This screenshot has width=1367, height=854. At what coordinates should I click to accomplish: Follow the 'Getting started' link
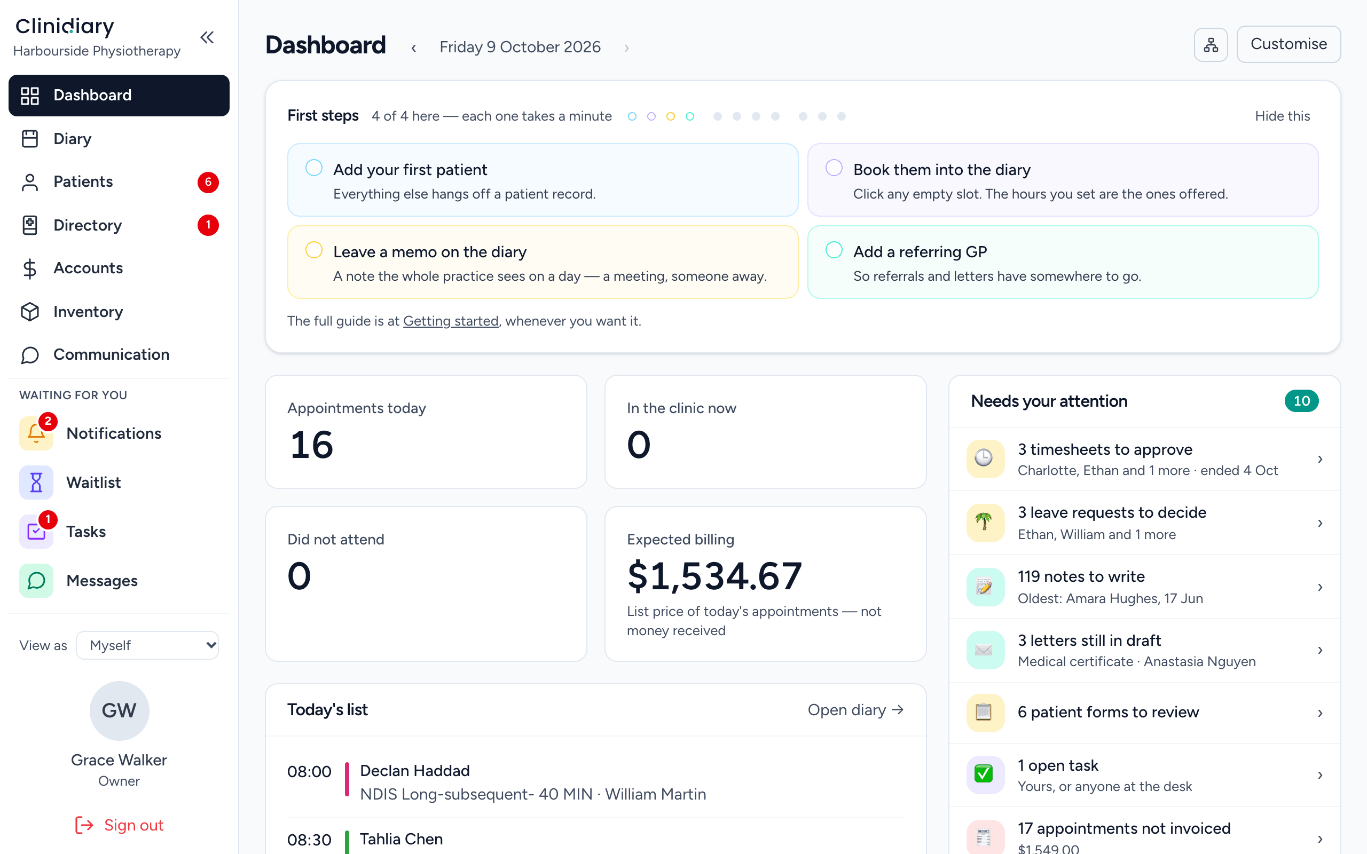coord(451,321)
